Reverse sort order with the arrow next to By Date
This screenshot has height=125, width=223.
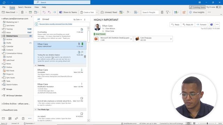click(x=85, y=19)
